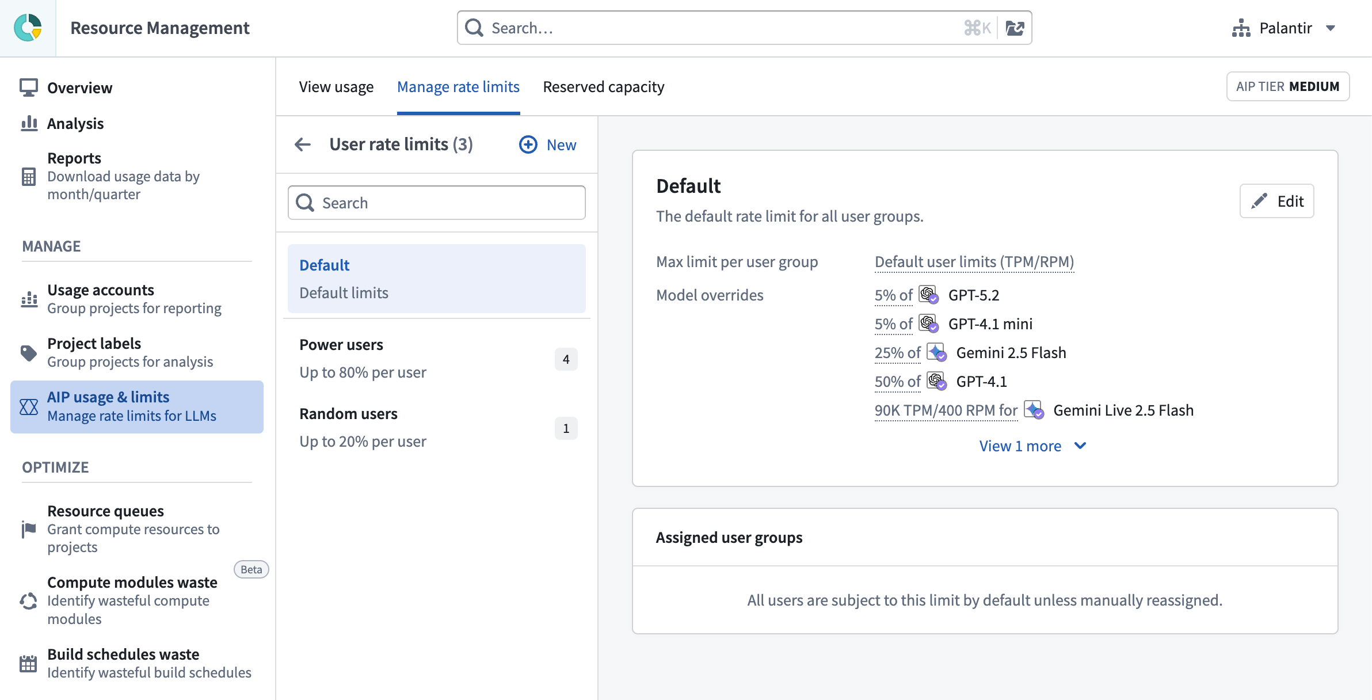The image size is (1372, 700).
Task: Select the Default rate limit entry
Action: (x=437, y=279)
